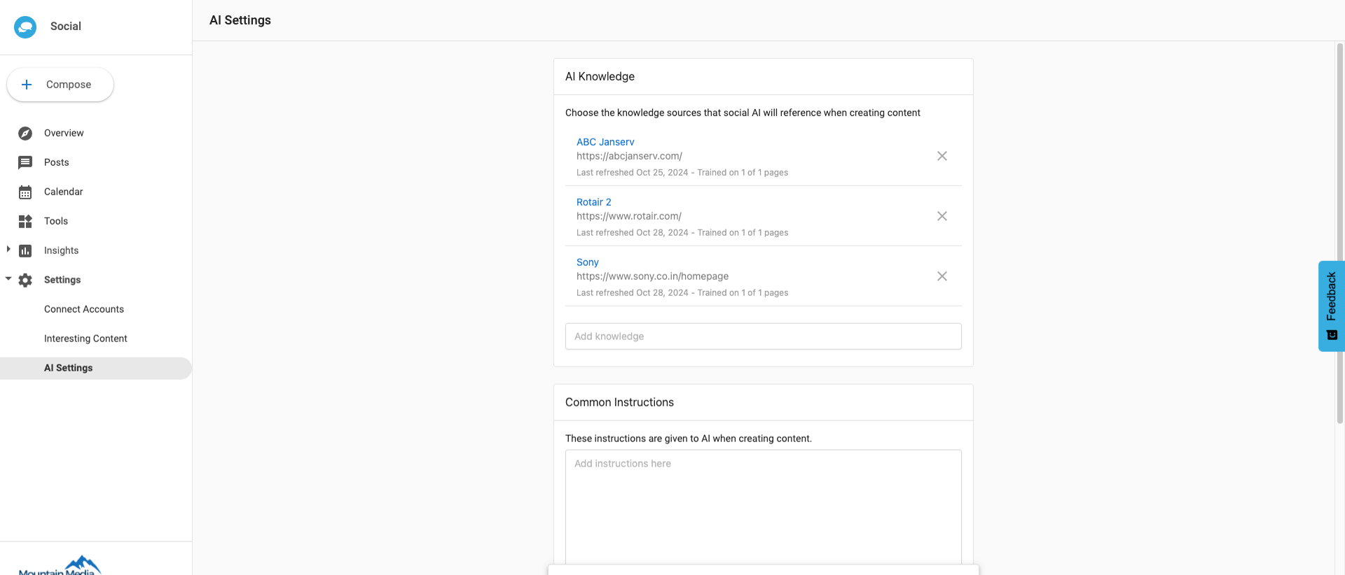Click the Social app logo icon
Viewport: 1345px width, 575px height.
[x=25, y=27]
